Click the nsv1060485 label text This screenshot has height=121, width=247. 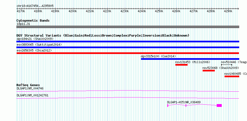click(233, 74)
